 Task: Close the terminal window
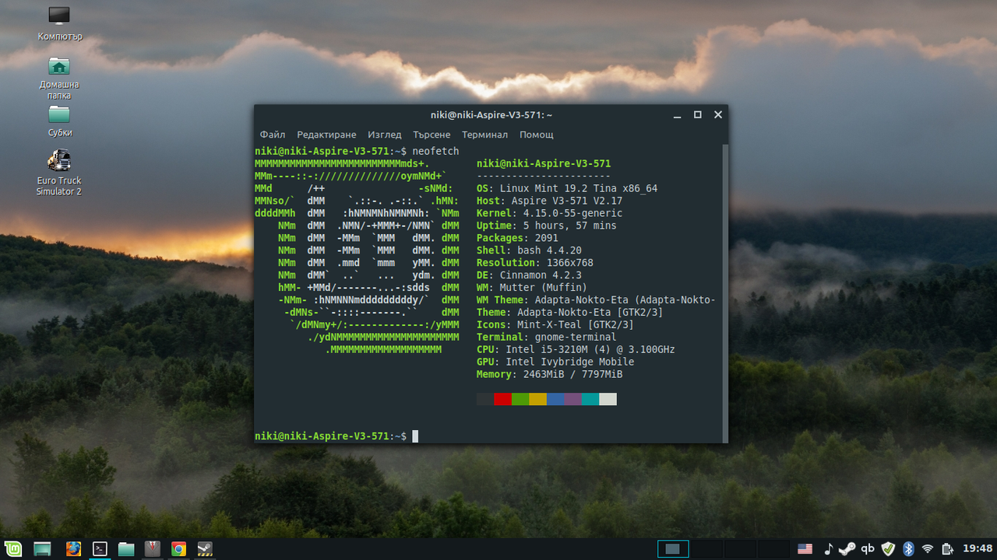pos(718,115)
